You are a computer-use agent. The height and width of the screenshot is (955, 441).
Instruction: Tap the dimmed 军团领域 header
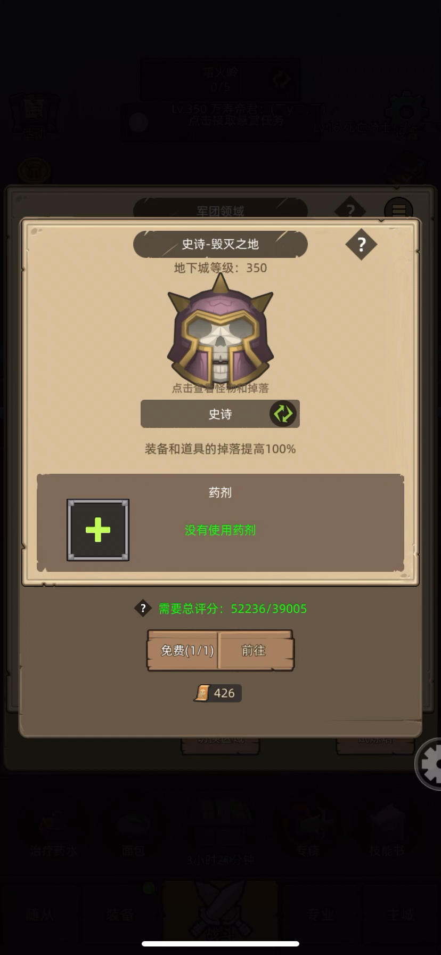pyautogui.click(x=220, y=211)
